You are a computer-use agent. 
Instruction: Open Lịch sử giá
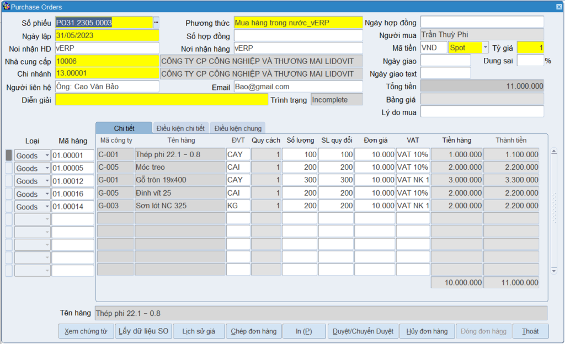199,331
